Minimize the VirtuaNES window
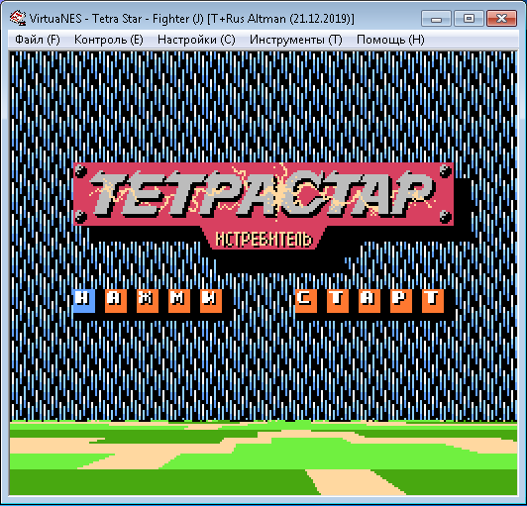The height and width of the screenshot is (506, 527). (x=436, y=18)
